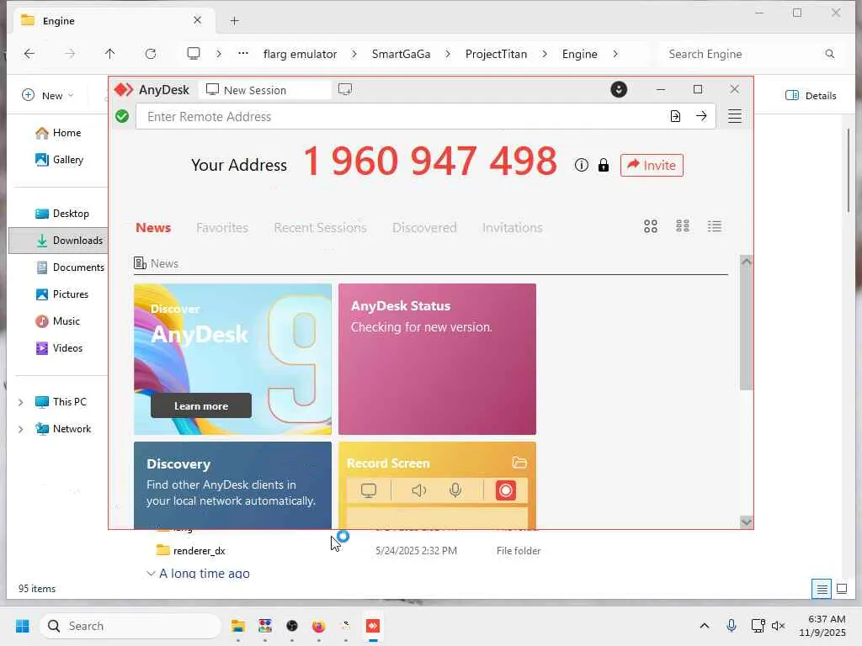Open the New dropdown in Explorer
862x646 pixels.
point(47,96)
